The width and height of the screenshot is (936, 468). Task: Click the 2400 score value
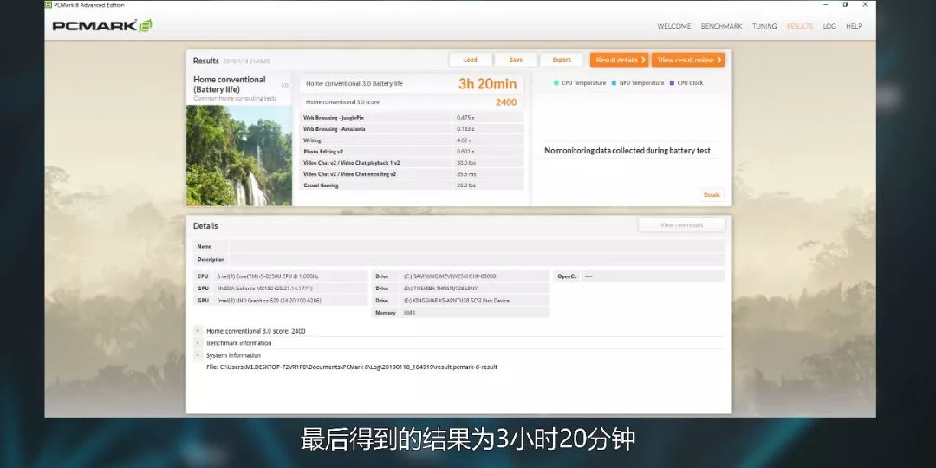pyautogui.click(x=506, y=102)
